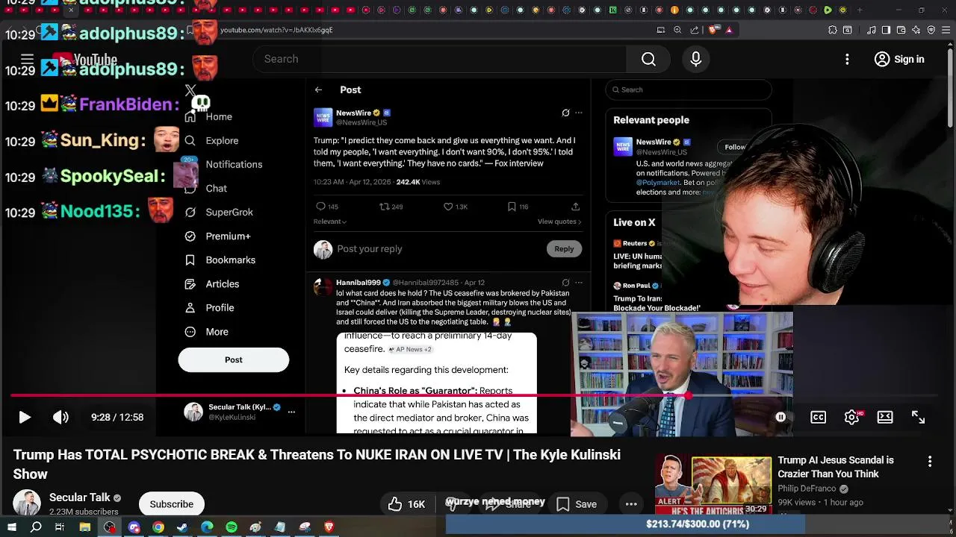
Task: Toggle theater mode for the player
Action: [885, 417]
